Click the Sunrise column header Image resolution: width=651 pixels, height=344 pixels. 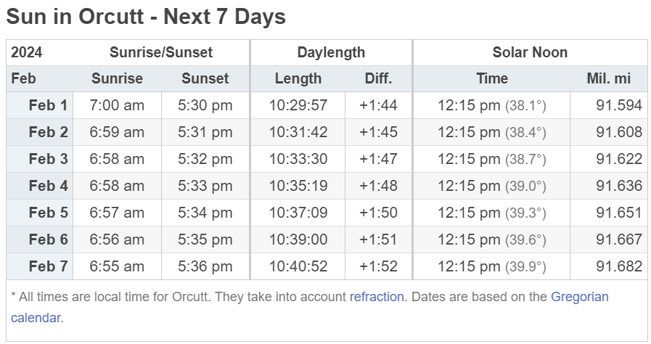[117, 78]
